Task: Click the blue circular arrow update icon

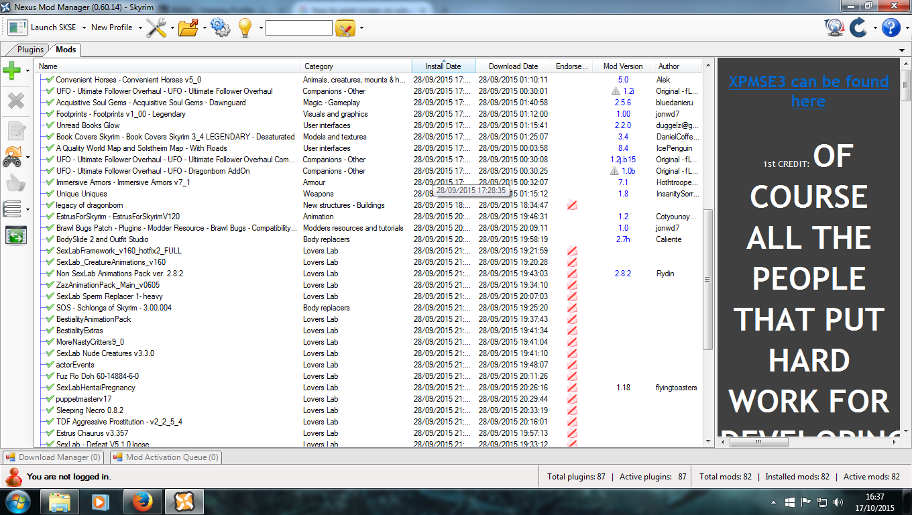Action: point(858,27)
